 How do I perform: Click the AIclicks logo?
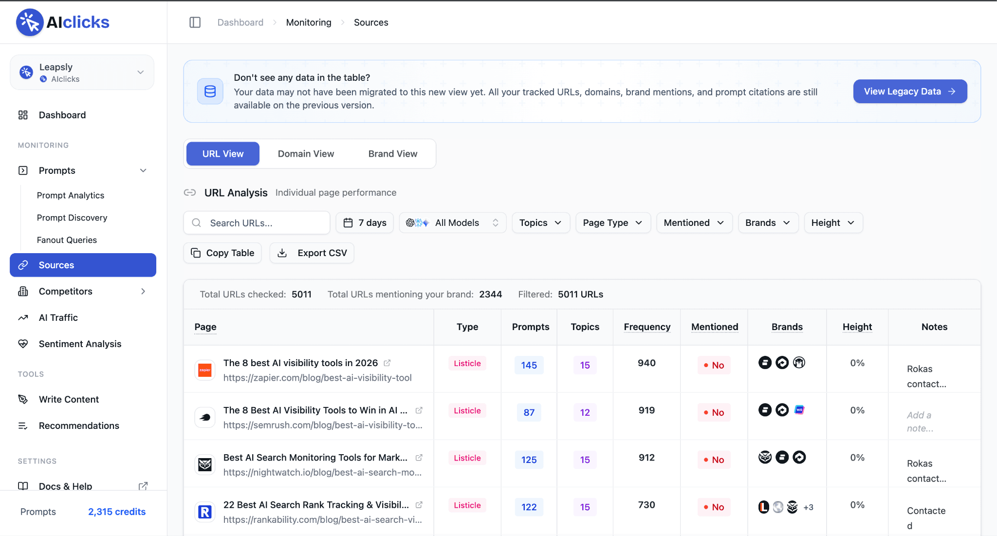(63, 22)
